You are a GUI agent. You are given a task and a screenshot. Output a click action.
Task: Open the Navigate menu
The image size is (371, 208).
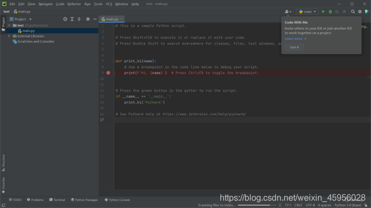point(46,4)
